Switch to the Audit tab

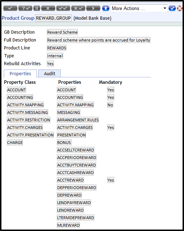point(50,73)
